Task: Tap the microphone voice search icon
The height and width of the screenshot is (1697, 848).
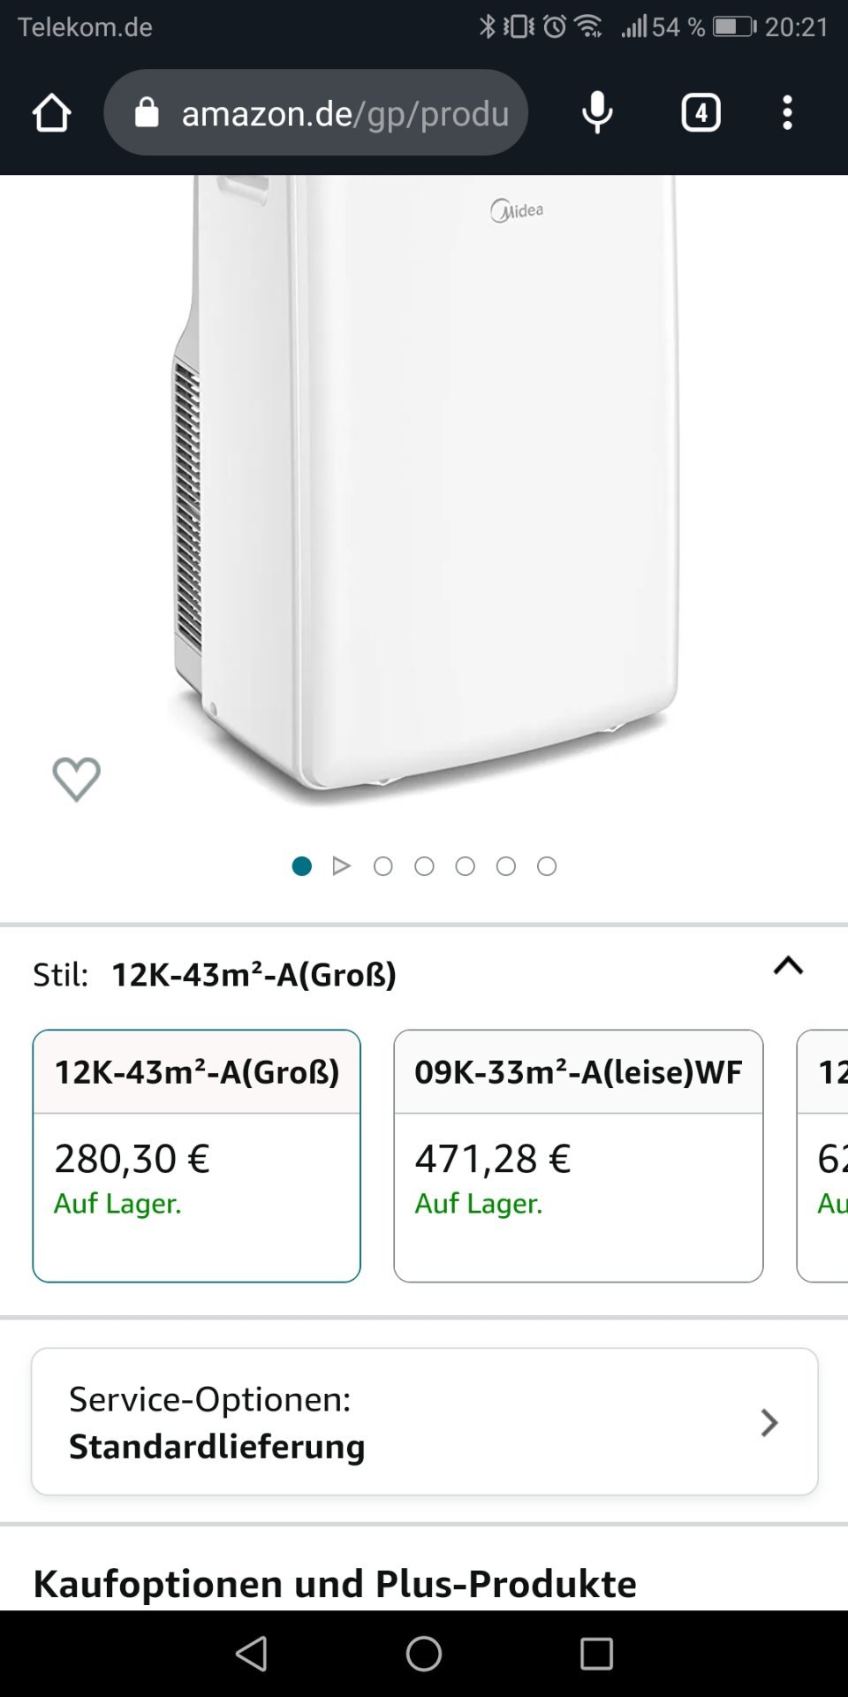Action: pos(597,113)
